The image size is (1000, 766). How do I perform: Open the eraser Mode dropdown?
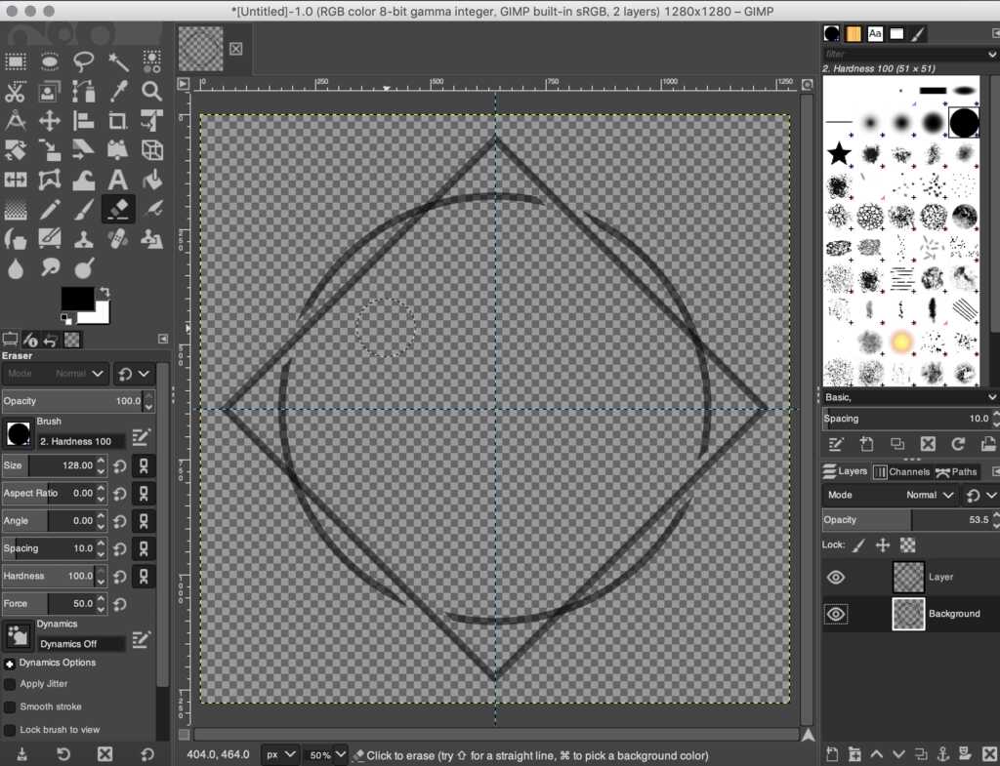click(78, 374)
